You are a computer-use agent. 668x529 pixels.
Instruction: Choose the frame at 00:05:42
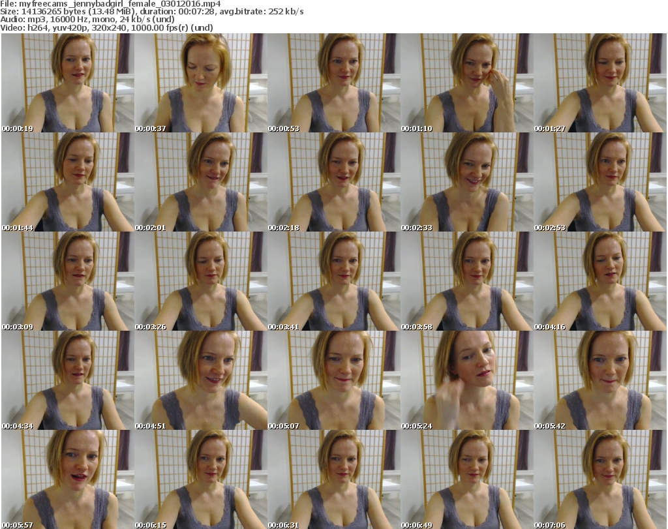point(600,380)
